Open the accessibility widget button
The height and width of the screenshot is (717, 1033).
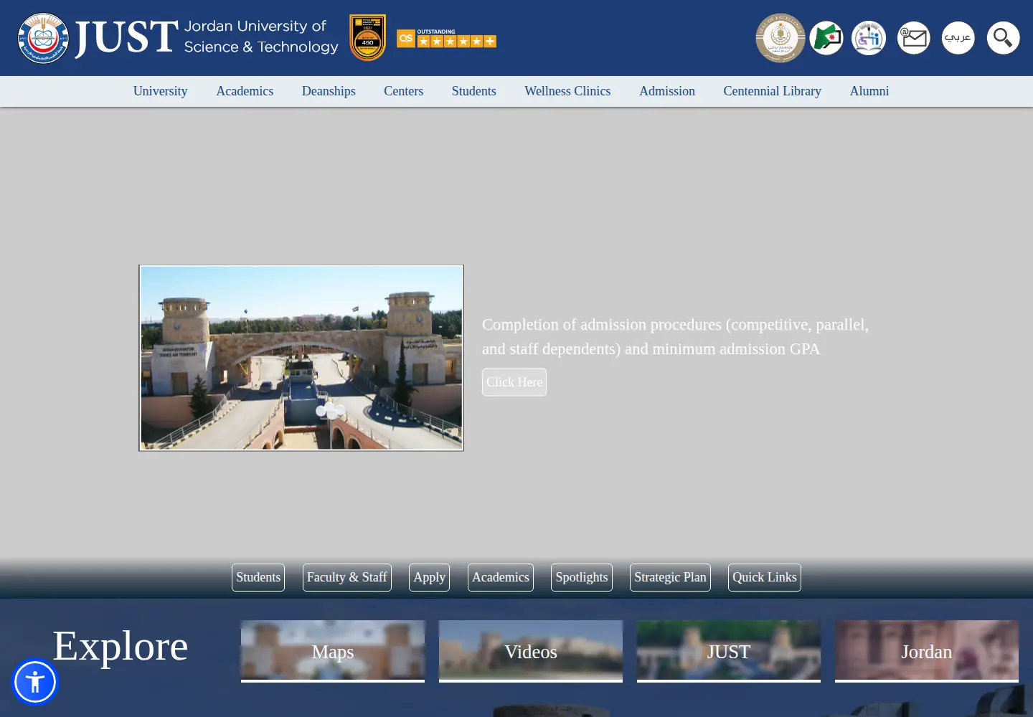35,682
